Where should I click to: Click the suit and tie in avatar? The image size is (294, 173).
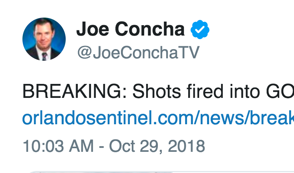point(44,54)
